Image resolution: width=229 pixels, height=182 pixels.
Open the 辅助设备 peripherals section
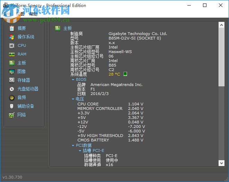click(26, 106)
